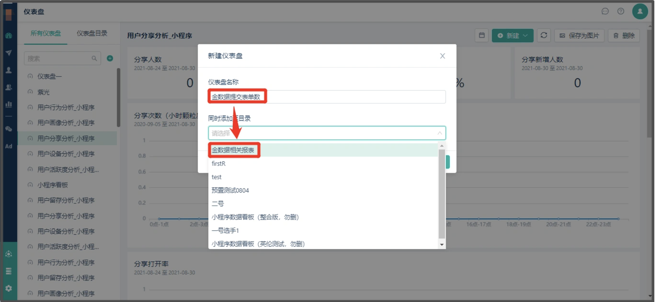Switch to 仪表盘目录 tab
Image resolution: width=655 pixels, height=302 pixels.
pyautogui.click(x=92, y=33)
